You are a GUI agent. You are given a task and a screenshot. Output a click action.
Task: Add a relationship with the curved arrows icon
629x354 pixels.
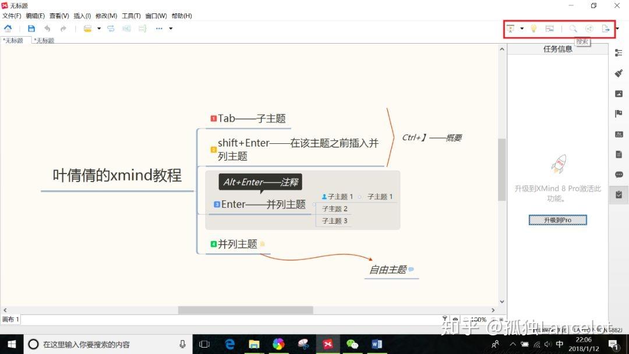[111, 29]
